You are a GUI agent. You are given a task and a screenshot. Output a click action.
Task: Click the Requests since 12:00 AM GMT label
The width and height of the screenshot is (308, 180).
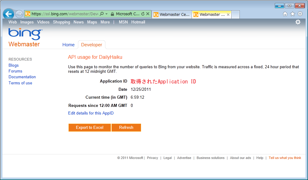pyautogui.click(x=98, y=106)
